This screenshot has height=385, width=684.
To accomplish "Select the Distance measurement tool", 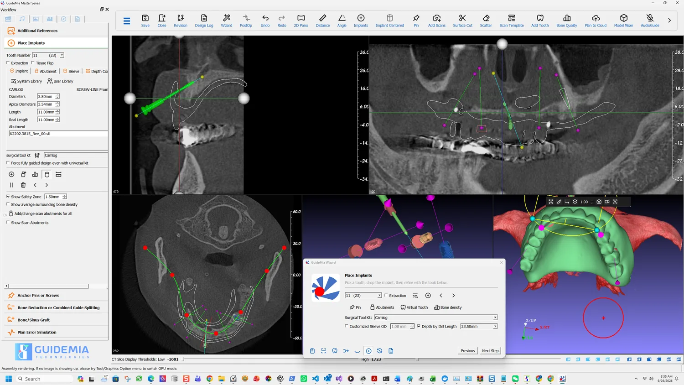I will tap(323, 21).
